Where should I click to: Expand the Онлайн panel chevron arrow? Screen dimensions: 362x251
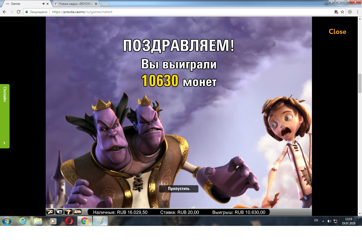point(5,143)
